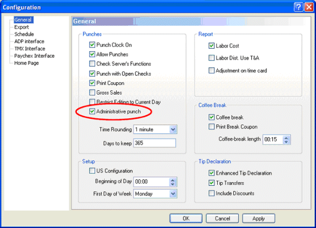Disable the Punch Clock On checkbox

point(92,45)
